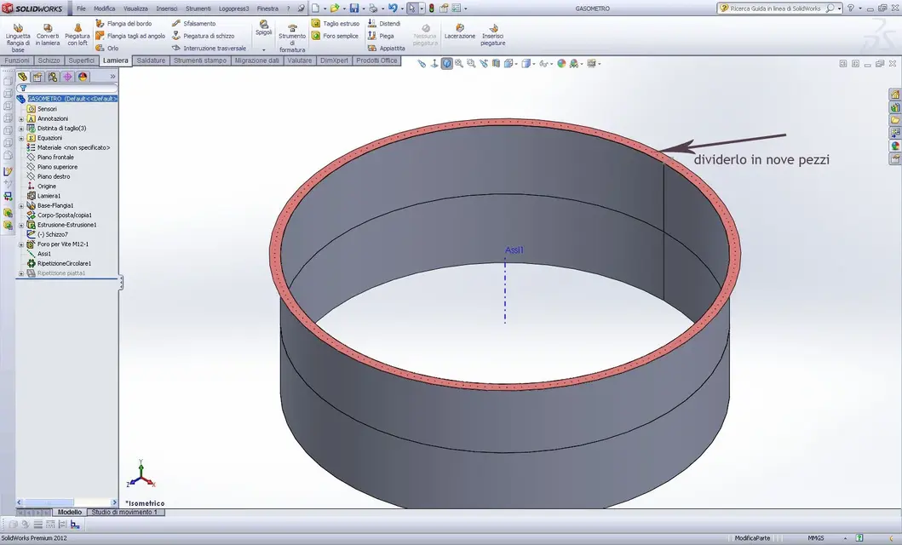Switch to the Schizzo ribbon tab

click(49, 60)
